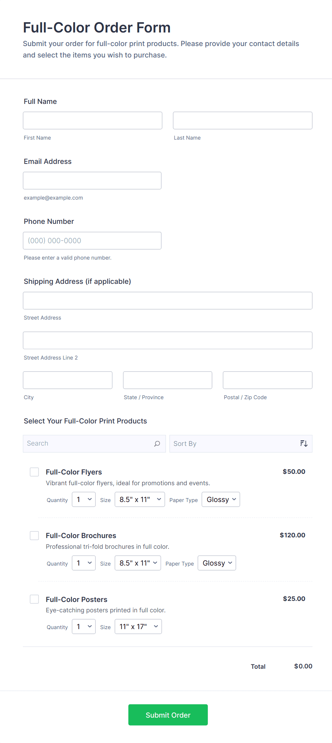
Task: Click the Phone Number field
Action: (x=92, y=241)
